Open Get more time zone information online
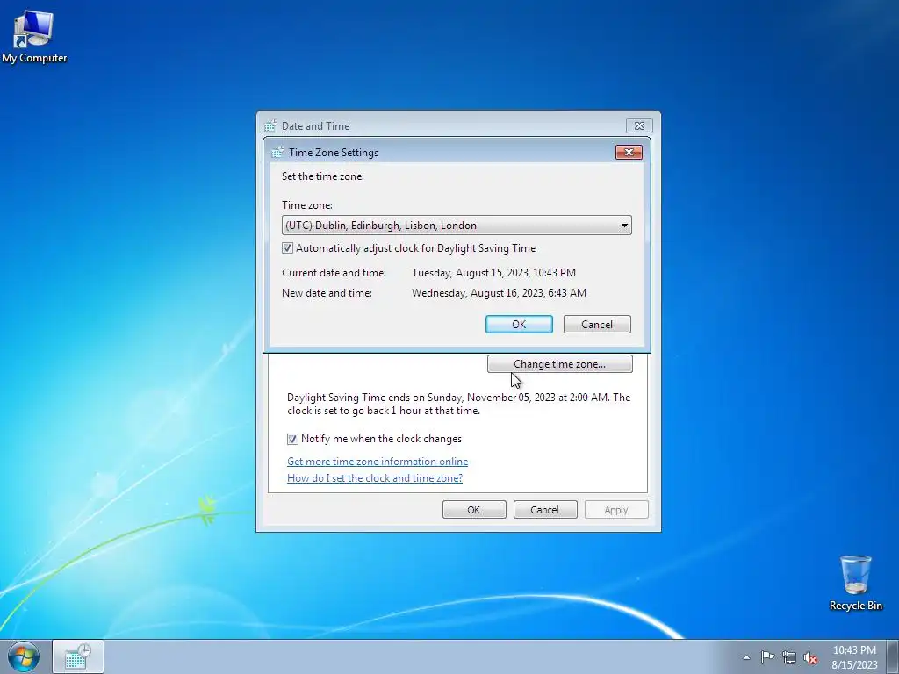The width and height of the screenshot is (899, 674). (378, 462)
